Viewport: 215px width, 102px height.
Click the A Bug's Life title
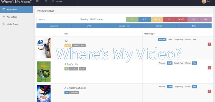(71, 64)
